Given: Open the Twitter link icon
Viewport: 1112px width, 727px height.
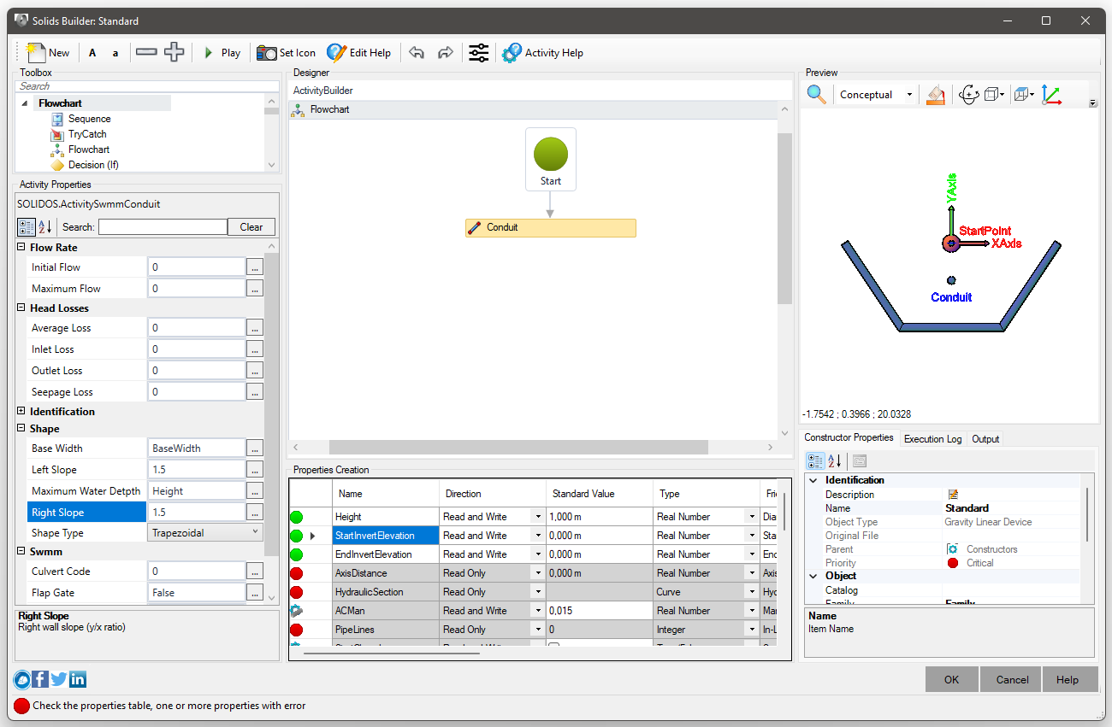Looking at the screenshot, I should pos(59,680).
